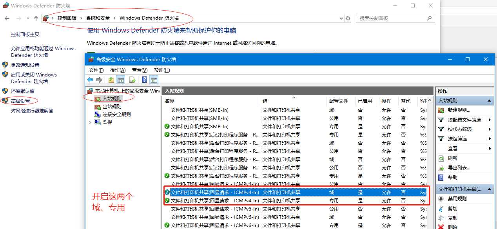Click the Back arrow in the firewall console toolbar
The width and height of the screenshot is (497, 229).
[91, 80]
